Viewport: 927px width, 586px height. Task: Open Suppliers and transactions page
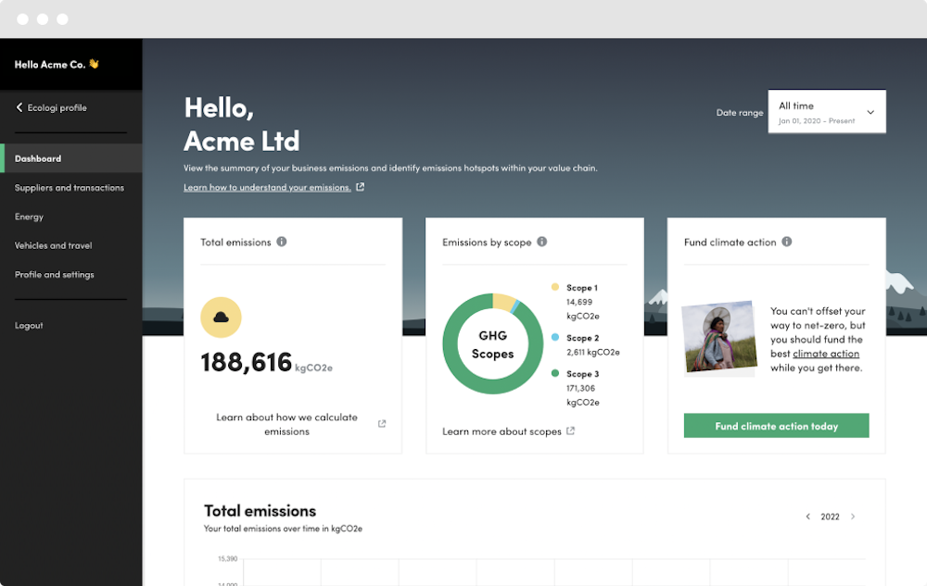tap(70, 187)
